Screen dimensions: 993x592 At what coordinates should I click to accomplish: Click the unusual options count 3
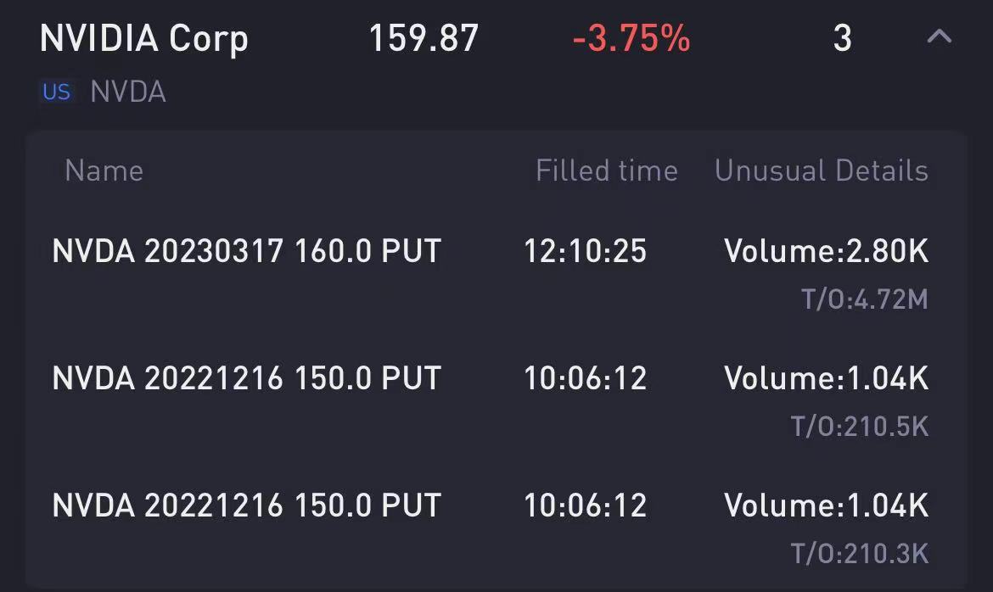click(842, 39)
